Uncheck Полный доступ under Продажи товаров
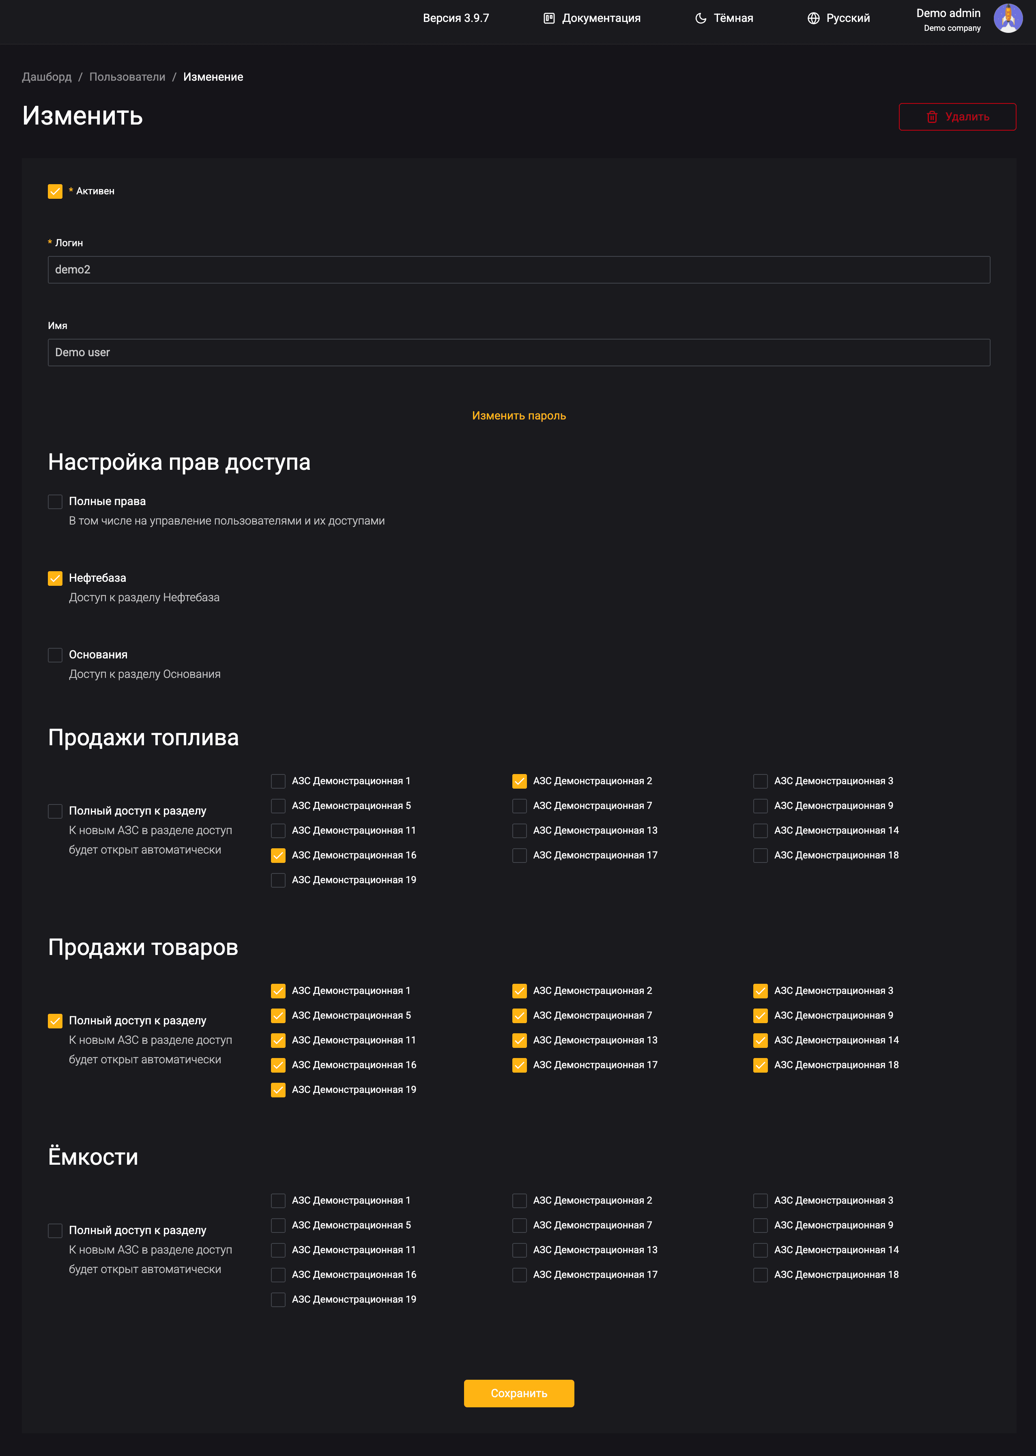 click(55, 1021)
